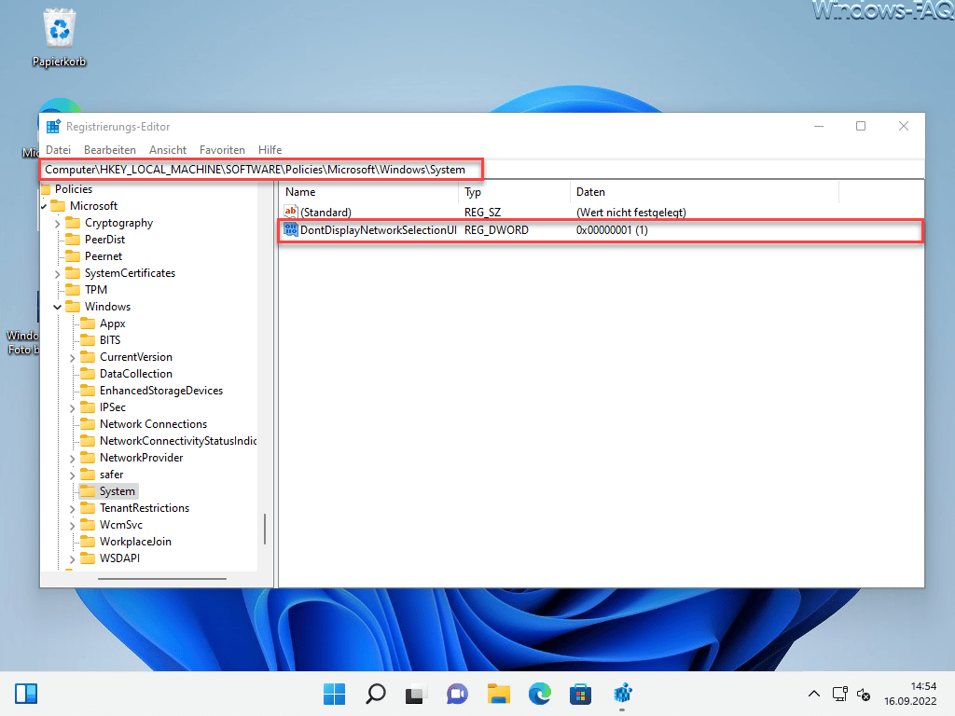Select the safer folder icon
This screenshot has width=955, height=716.
click(x=88, y=475)
